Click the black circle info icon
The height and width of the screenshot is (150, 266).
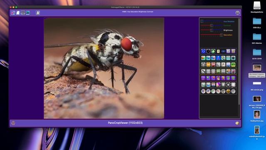point(208,51)
